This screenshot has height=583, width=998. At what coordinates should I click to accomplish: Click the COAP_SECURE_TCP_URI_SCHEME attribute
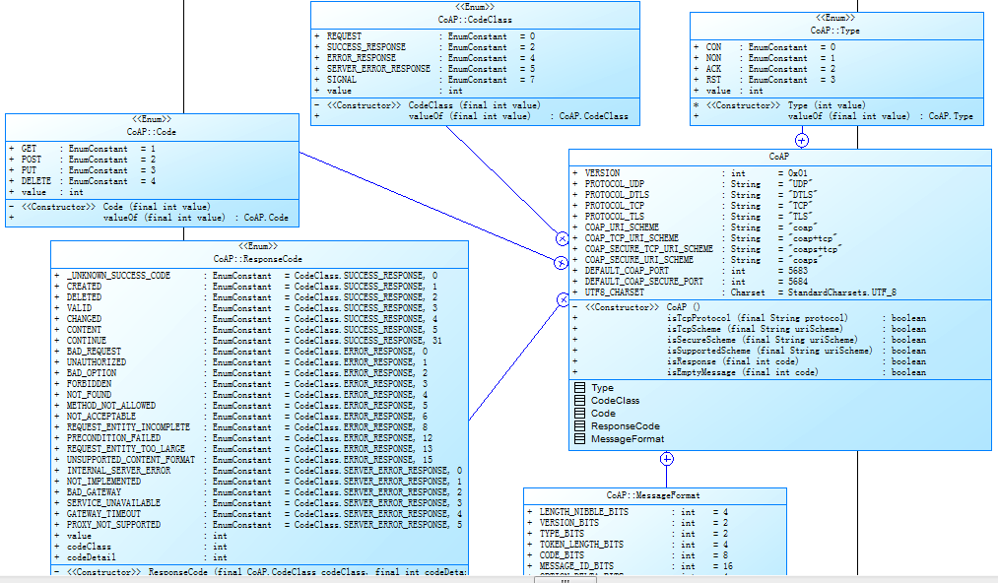click(707, 249)
